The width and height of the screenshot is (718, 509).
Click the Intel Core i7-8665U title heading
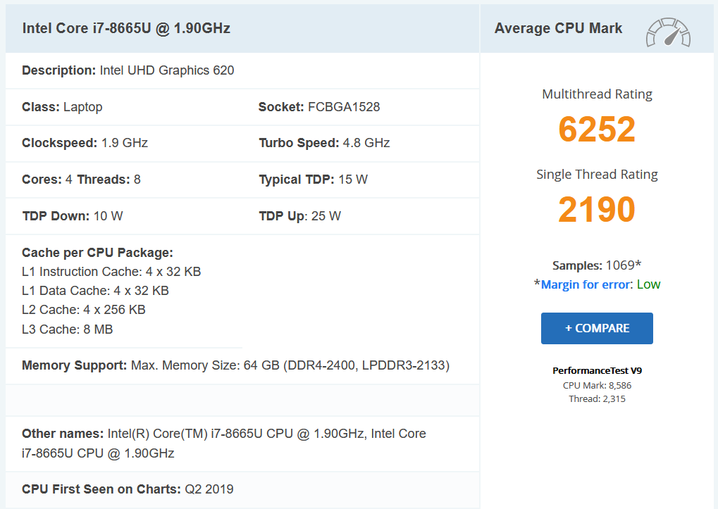coord(126,28)
